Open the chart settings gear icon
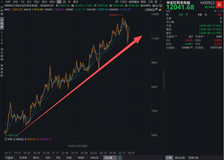224x160 pixels. click(156, 2)
